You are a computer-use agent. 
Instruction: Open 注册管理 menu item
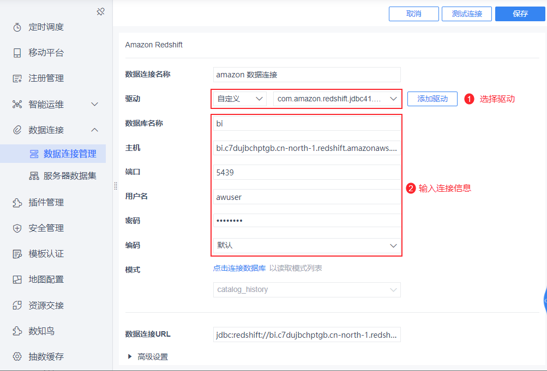pyautogui.click(x=46, y=78)
